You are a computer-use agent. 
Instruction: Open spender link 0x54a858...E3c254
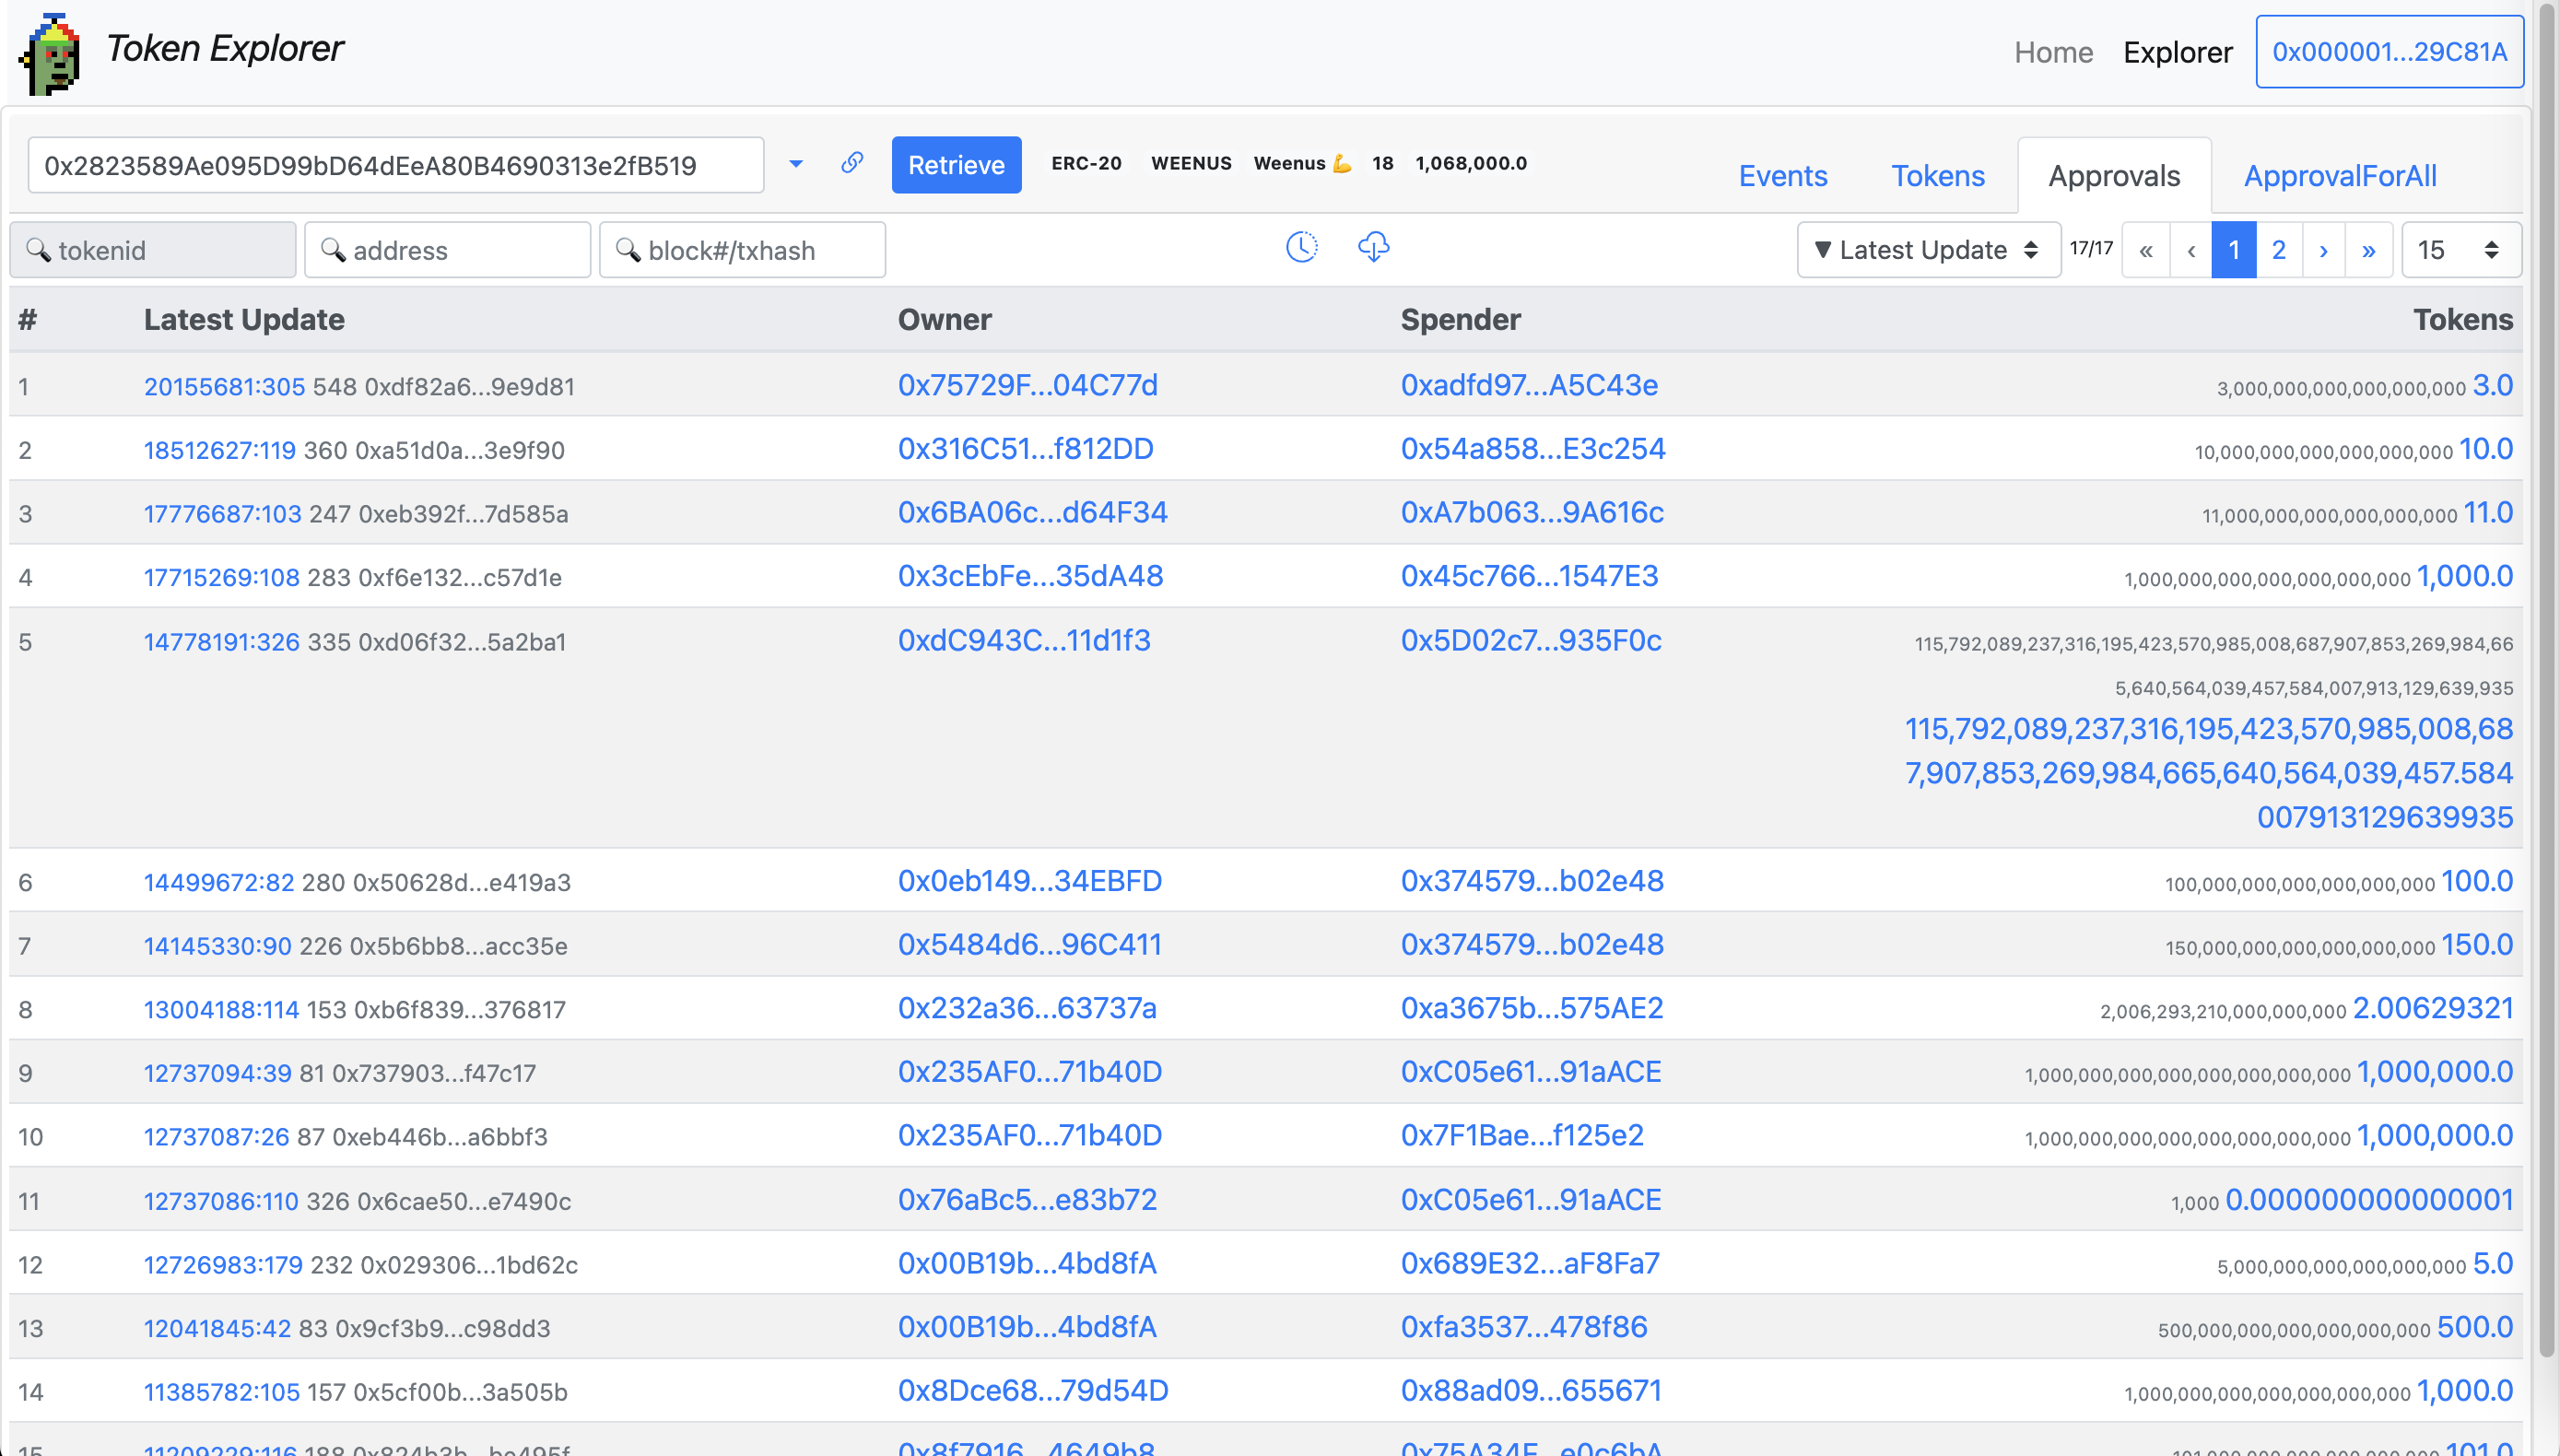(1532, 449)
